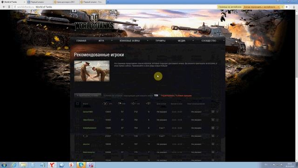The width and height of the screenshot is (298, 168).
Task: Switch to the Цена доллара browser tab
Action: (66, 2)
